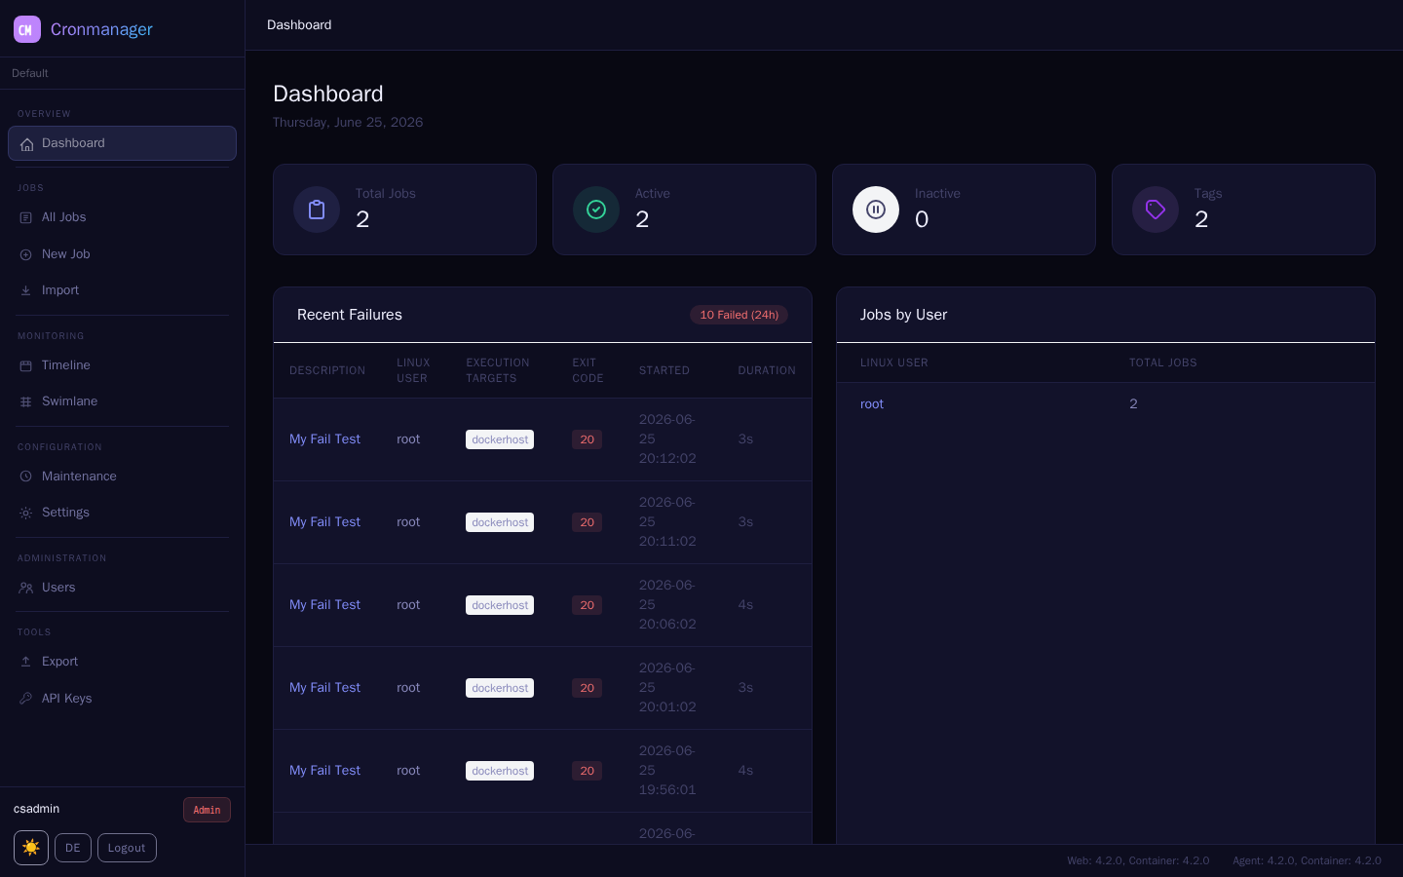Log out using the Logout button
The width and height of the screenshot is (1403, 877).
tap(127, 848)
